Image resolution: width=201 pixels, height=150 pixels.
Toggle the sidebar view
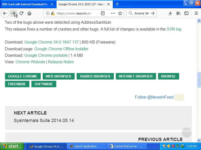click(x=186, y=13)
